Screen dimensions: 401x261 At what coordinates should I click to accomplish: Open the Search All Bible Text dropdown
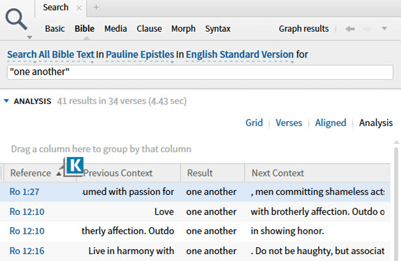point(50,55)
